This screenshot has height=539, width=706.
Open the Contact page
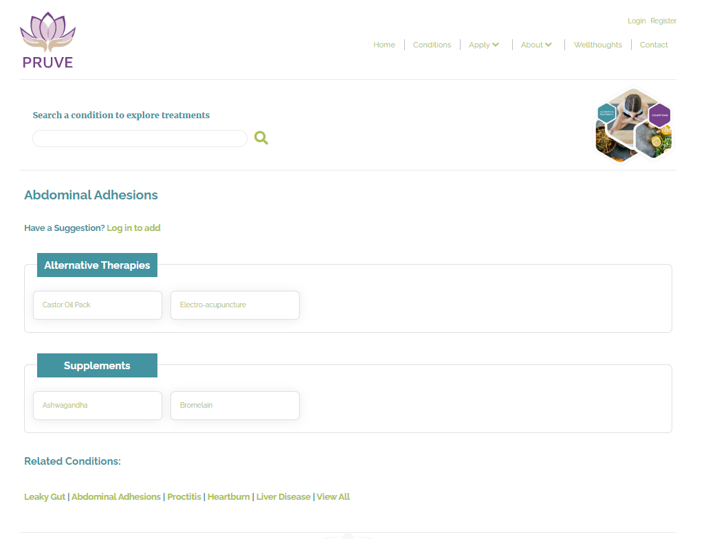653,45
